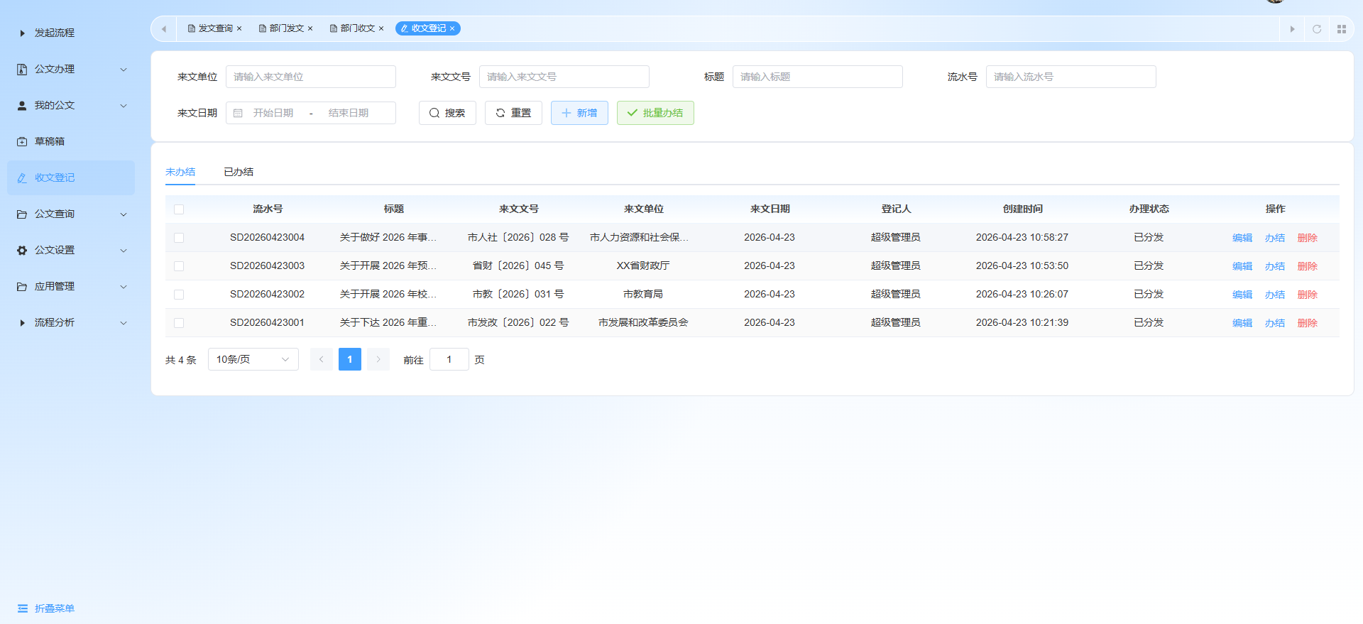Click the 前往 page number input
Viewport: 1363px width, 624px height.
(x=449, y=359)
